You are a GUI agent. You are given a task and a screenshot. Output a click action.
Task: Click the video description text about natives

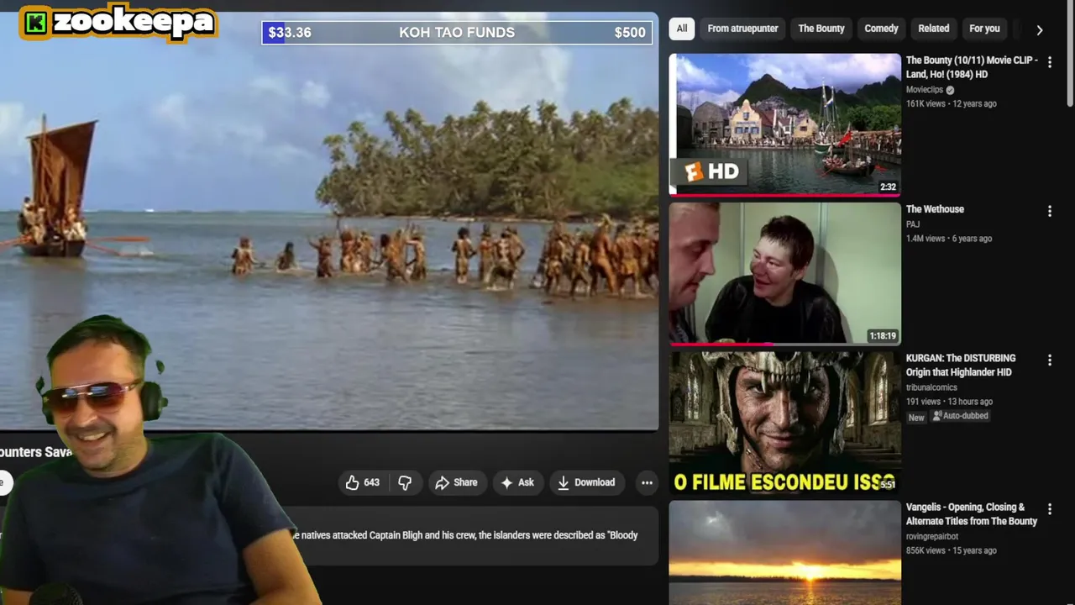click(464, 535)
